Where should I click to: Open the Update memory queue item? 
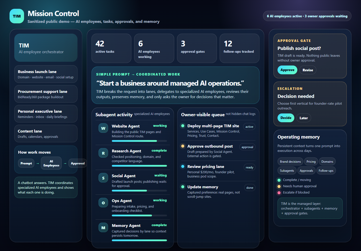(x=218, y=191)
